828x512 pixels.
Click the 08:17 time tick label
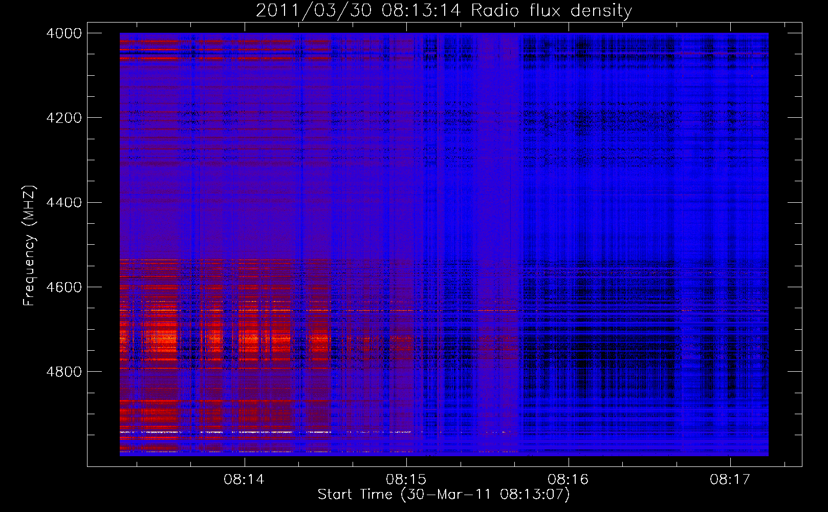click(x=730, y=480)
